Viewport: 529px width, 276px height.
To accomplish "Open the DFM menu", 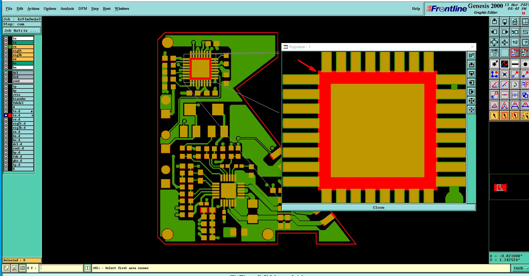I will 83,9.
